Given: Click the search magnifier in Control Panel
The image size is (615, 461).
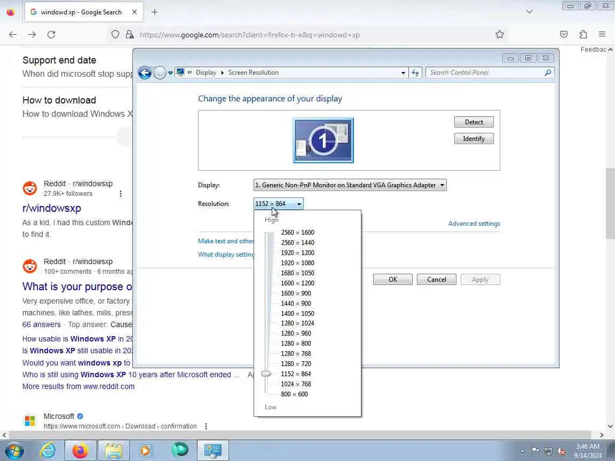Looking at the screenshot, I should 548,73.
